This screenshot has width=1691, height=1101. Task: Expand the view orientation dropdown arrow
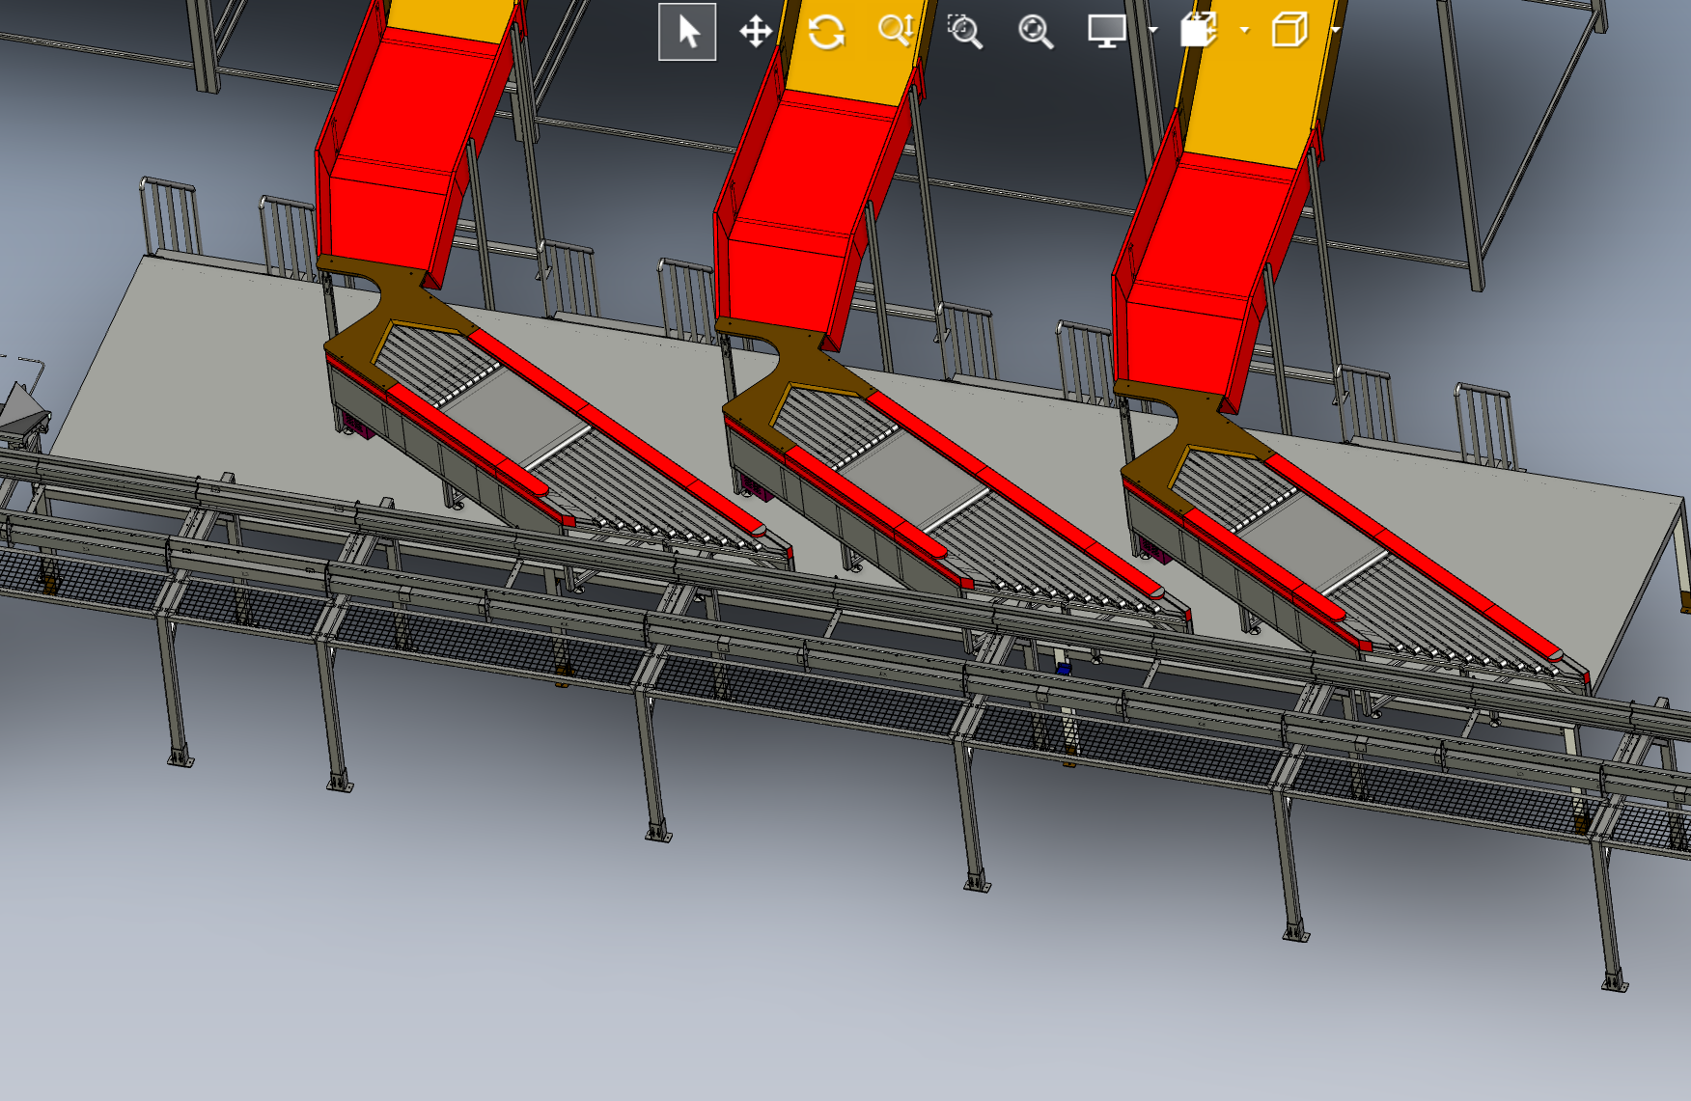[1244, 31]
